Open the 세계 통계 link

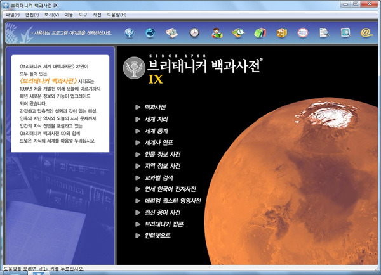(156, 131)
